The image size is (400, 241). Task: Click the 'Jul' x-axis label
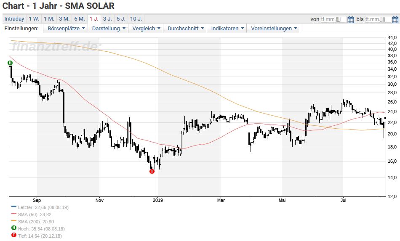pyautogui.click(x=343, y=200)
